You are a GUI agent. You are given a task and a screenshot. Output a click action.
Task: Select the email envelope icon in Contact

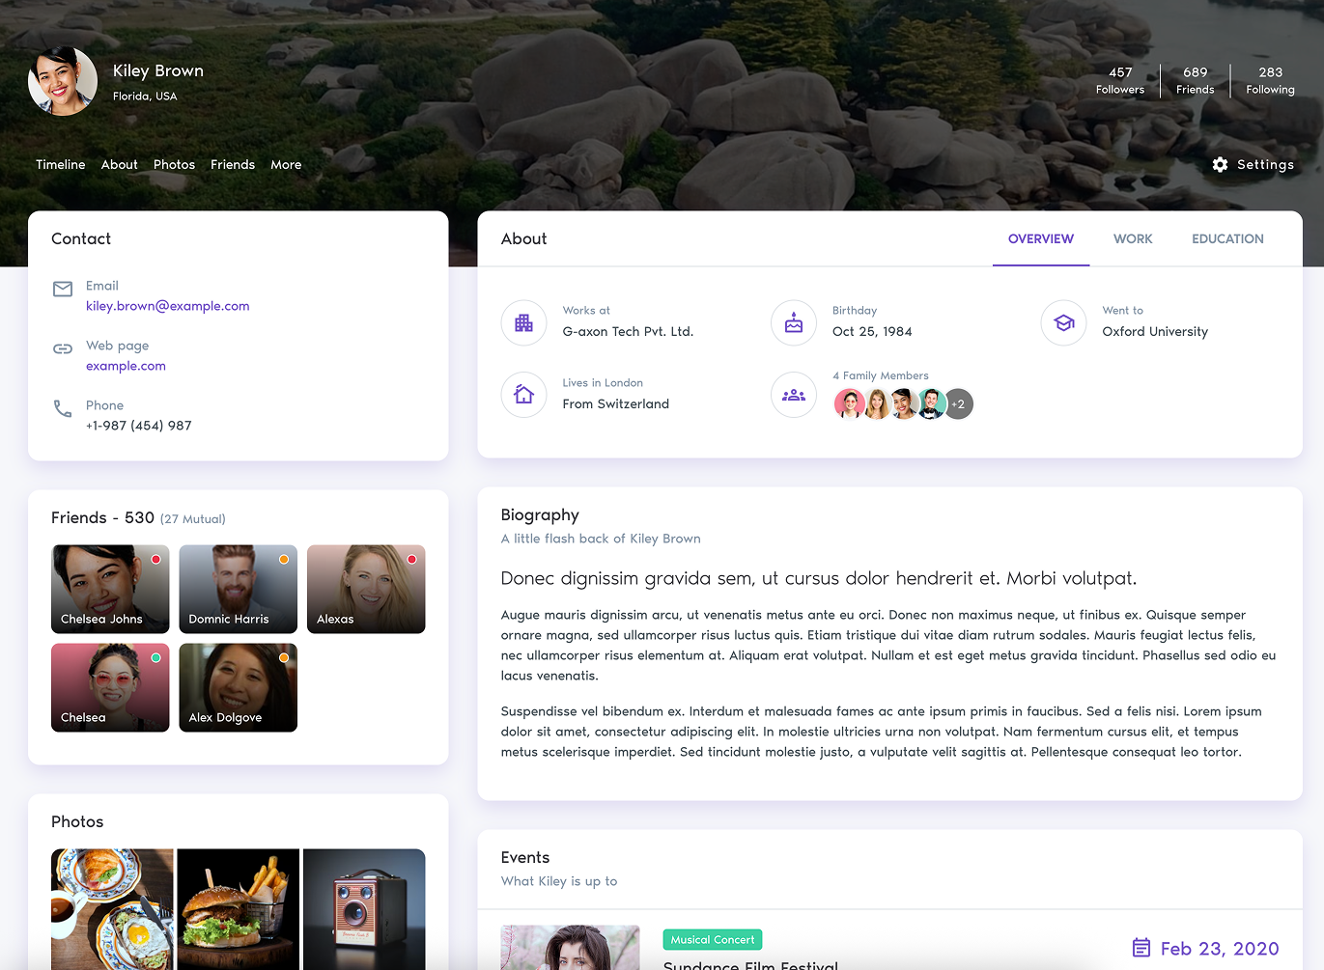click(x=62, y=288)
